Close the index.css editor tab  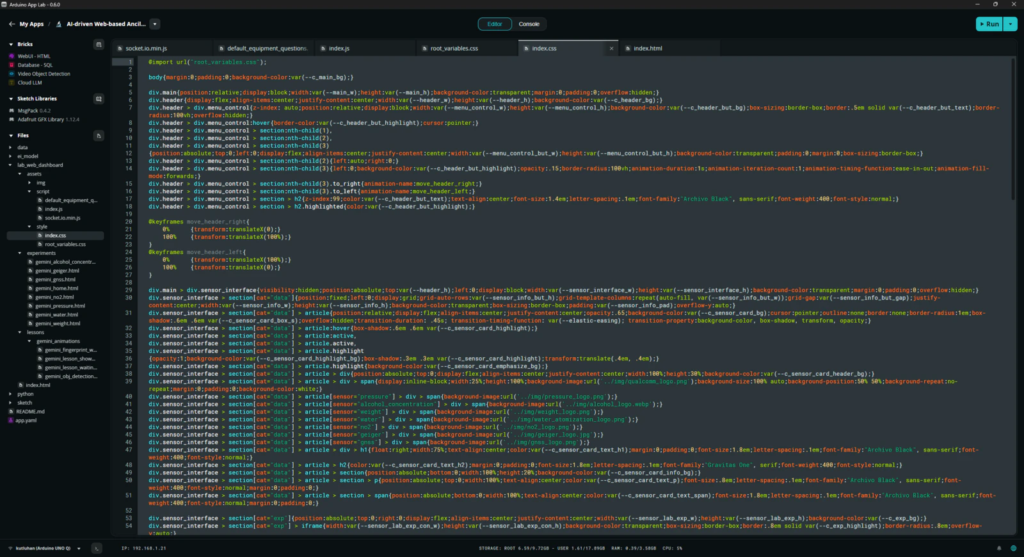tap(611, 49)
